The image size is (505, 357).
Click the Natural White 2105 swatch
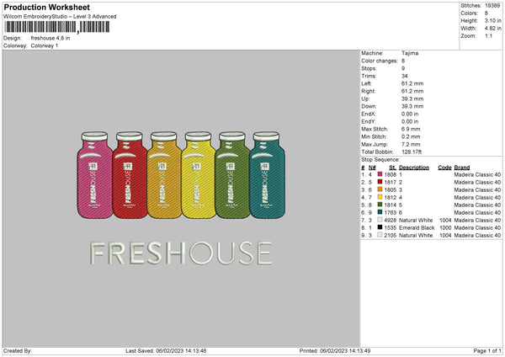(x=380, y=235)
